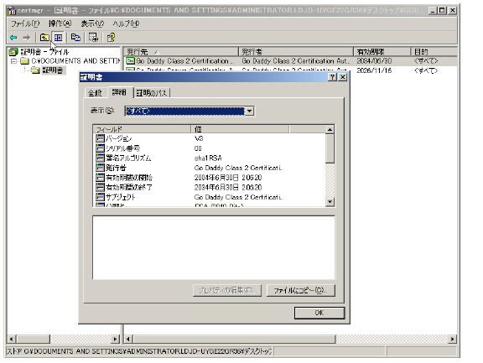The width and height of the screenshot is (483, 363).
Task: Close the 証明書 dialog
Action: (x=342, y=77)
